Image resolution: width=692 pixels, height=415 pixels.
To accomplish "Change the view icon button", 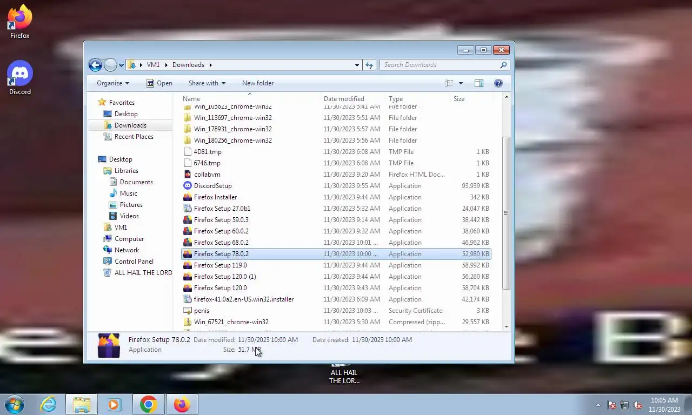I will click(449, 83).
